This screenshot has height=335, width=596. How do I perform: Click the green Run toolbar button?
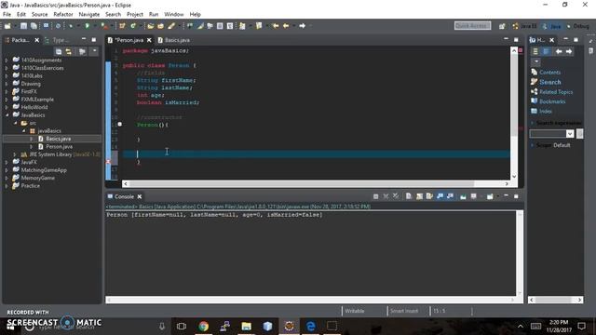87,26
